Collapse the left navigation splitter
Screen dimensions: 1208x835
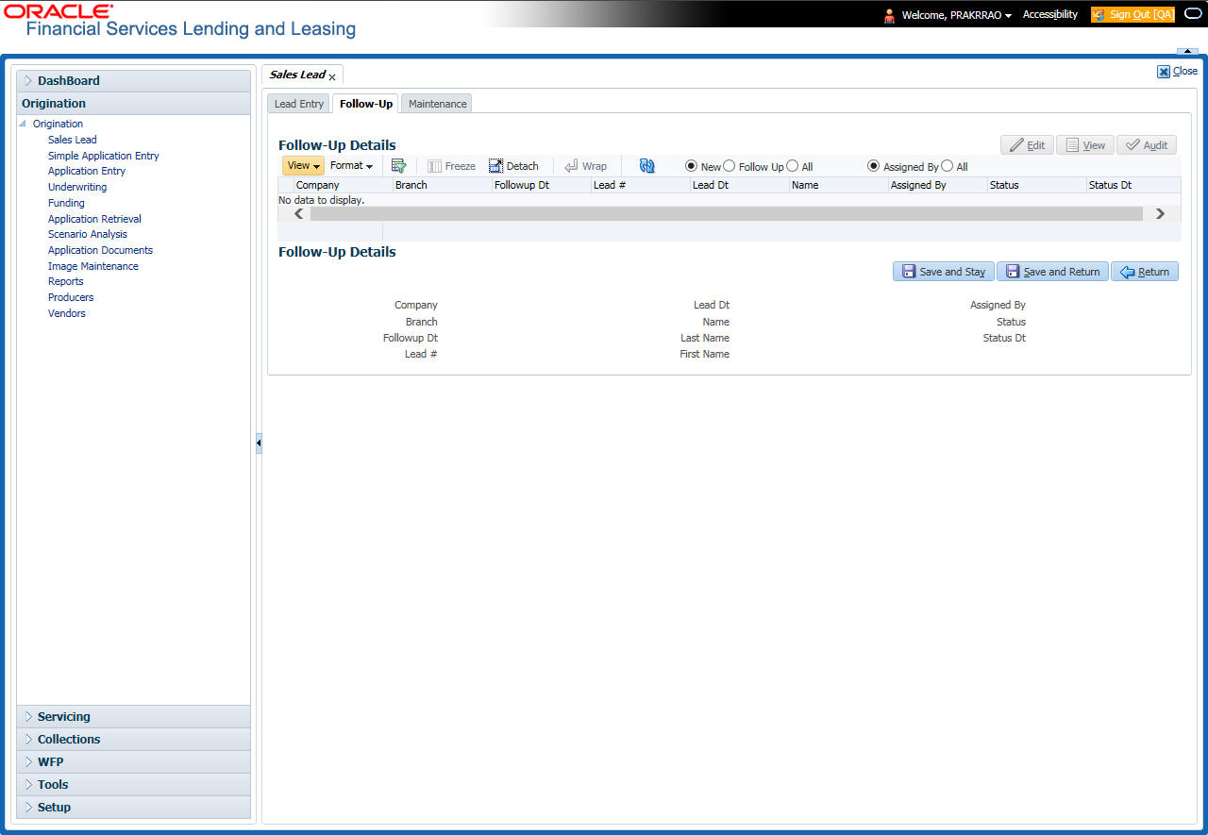[259, 443]
